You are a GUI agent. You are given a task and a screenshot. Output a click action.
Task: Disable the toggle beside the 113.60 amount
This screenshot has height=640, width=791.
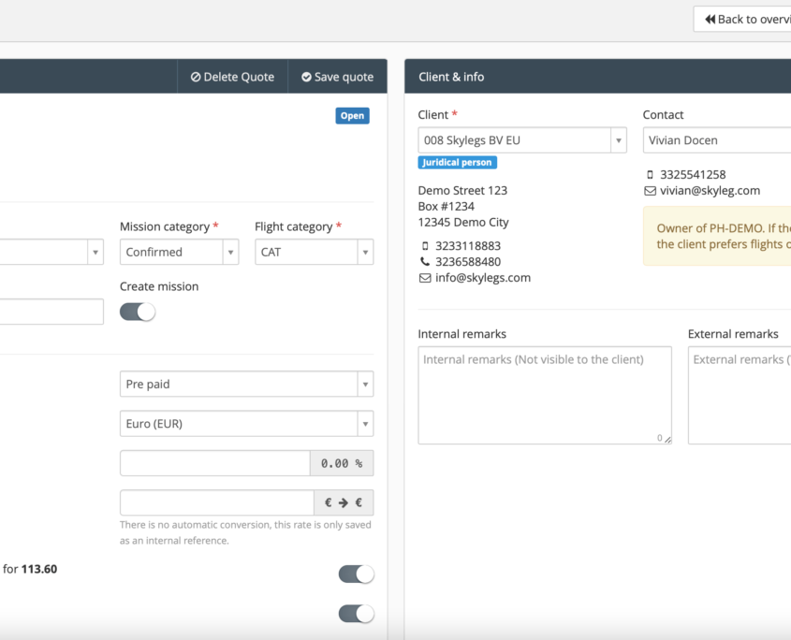tap(356, 573)
